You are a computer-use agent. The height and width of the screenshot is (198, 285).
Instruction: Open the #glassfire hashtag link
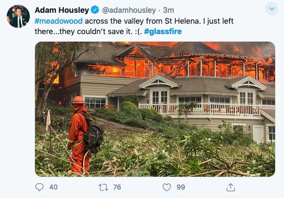(x=163, y=32)
